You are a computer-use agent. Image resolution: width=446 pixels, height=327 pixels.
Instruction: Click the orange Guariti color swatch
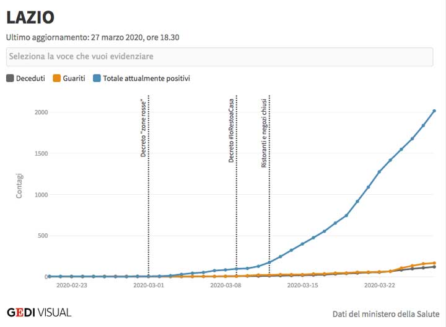[56, 78]
